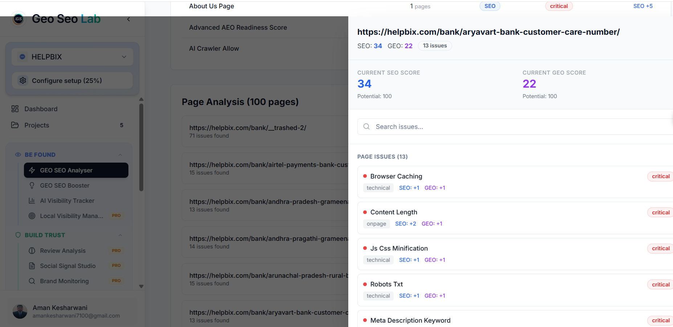Open the Projects menu item
The width and height of the screenshot is (673, 327).
click(67, 125)
